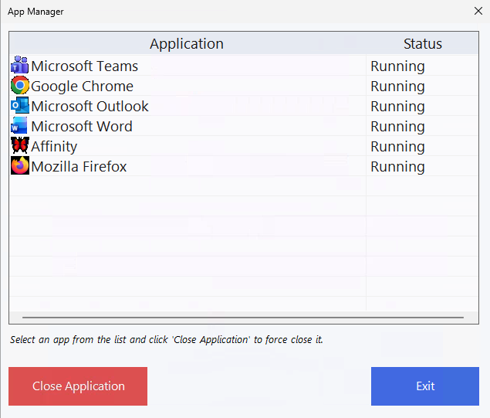Close the App Manager window

[477, 11]
